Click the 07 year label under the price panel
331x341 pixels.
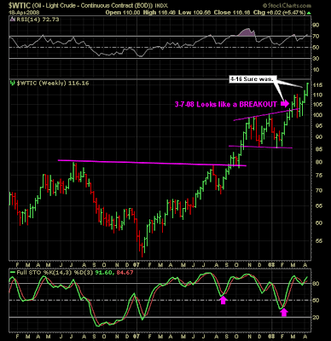(136, 265)
